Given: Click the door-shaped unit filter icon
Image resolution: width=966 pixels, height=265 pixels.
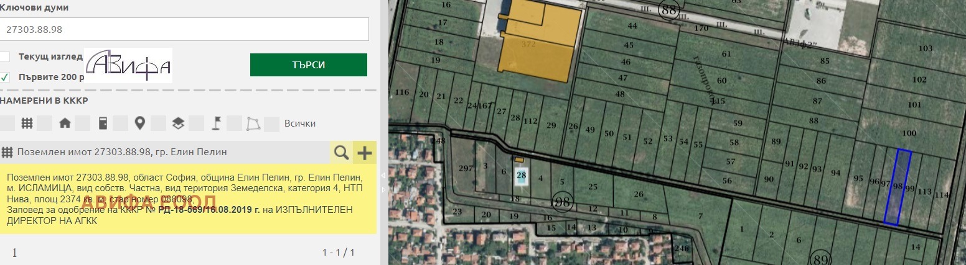Looking at the screenshot, I should (x=103, y=123).
